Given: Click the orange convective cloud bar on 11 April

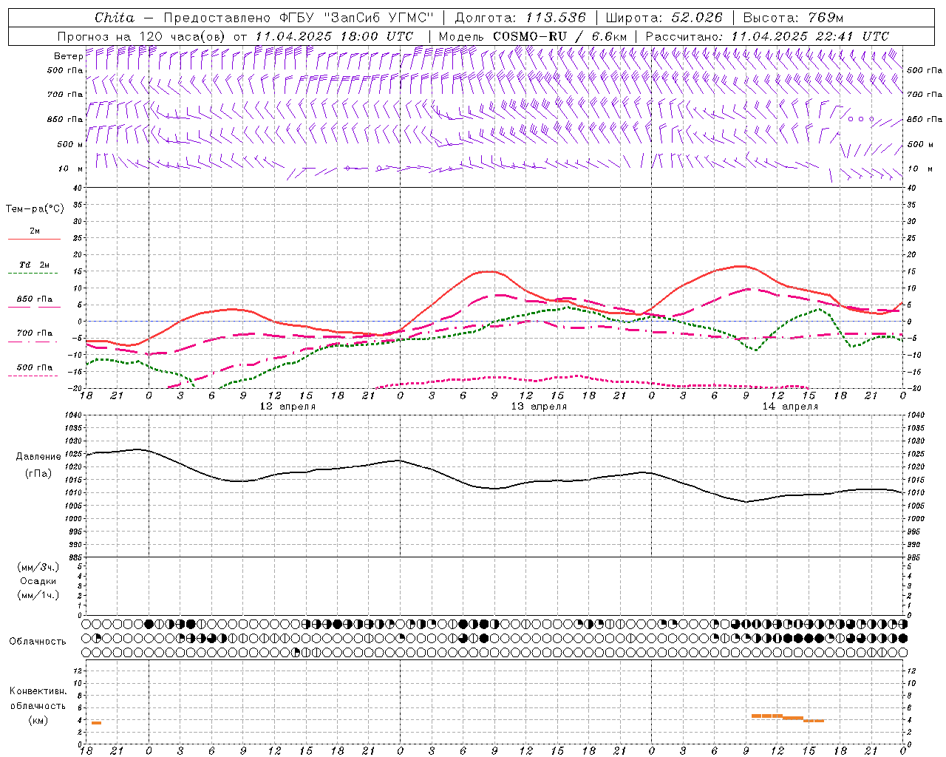Looking at the screenshot, I should tap(96, 722).
